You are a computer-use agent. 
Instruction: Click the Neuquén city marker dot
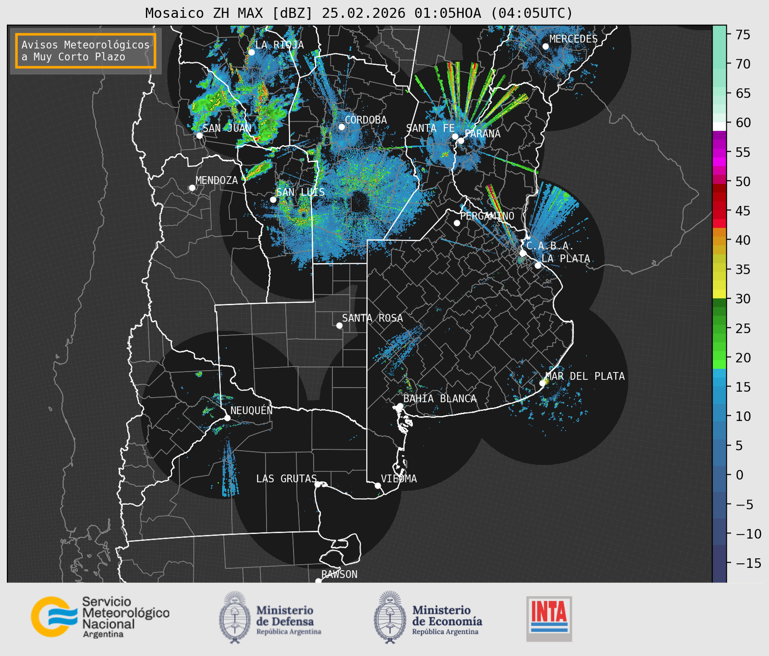pyautogui.click(x=227, y=418)
